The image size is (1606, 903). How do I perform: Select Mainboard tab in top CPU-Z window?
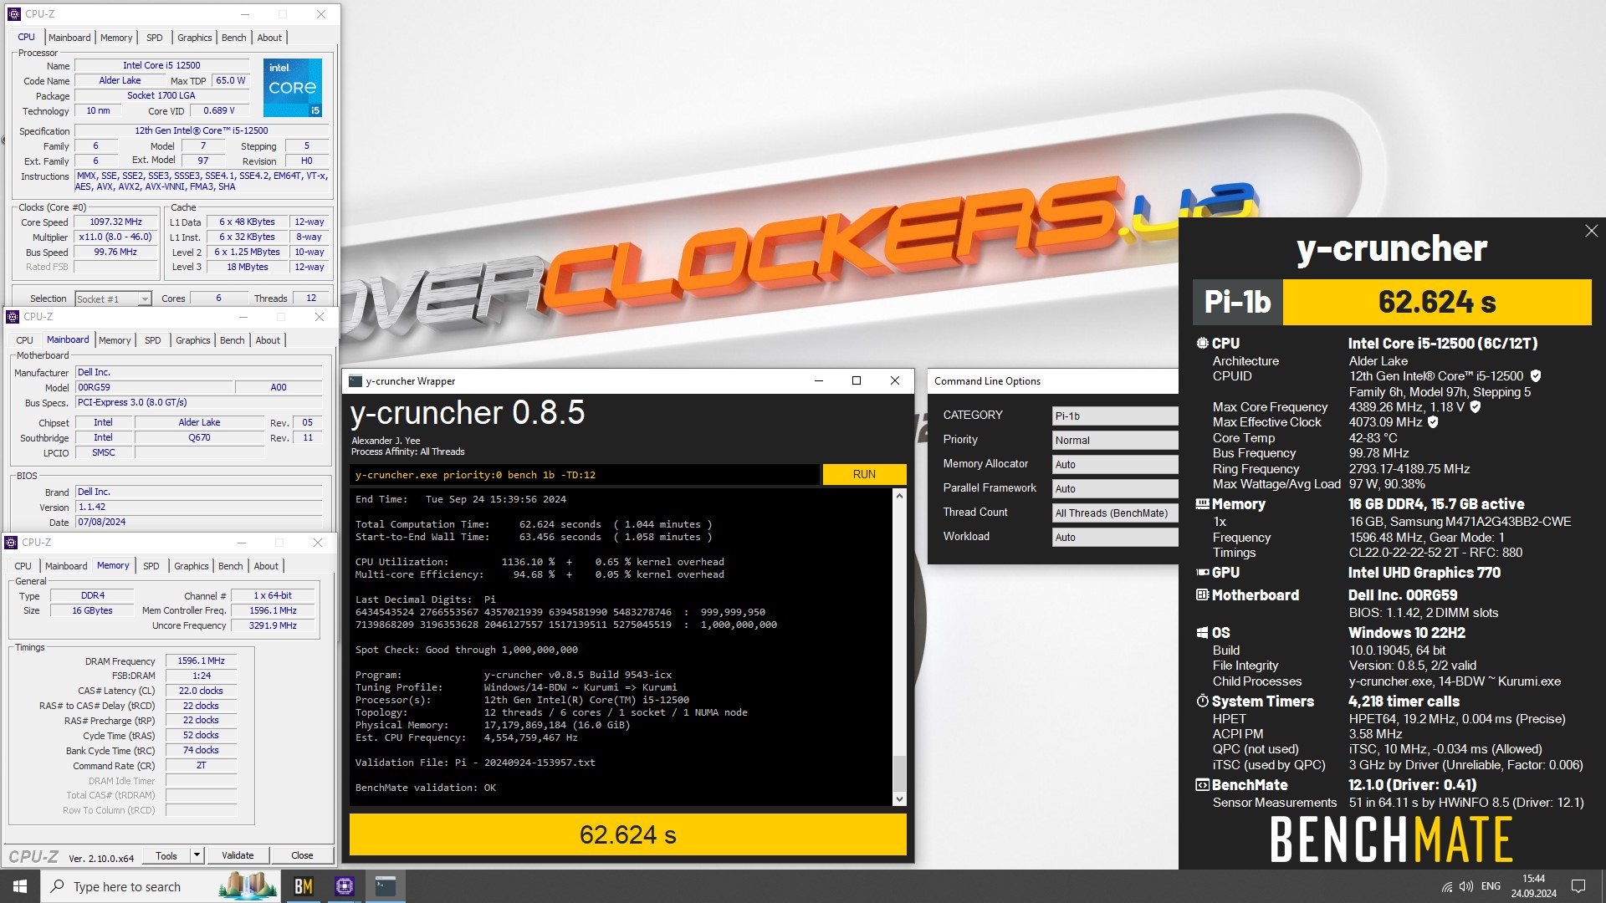coord(69,38)
